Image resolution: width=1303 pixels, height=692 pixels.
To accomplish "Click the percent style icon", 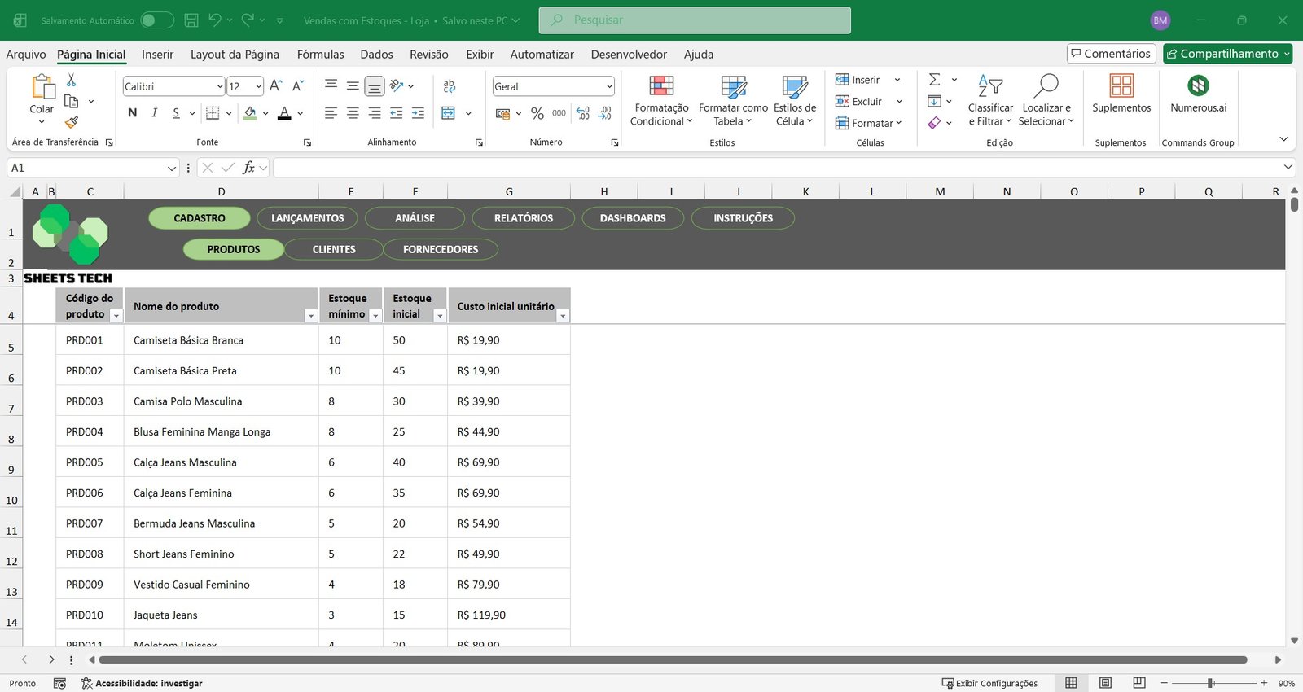I will tap(537, 113).
